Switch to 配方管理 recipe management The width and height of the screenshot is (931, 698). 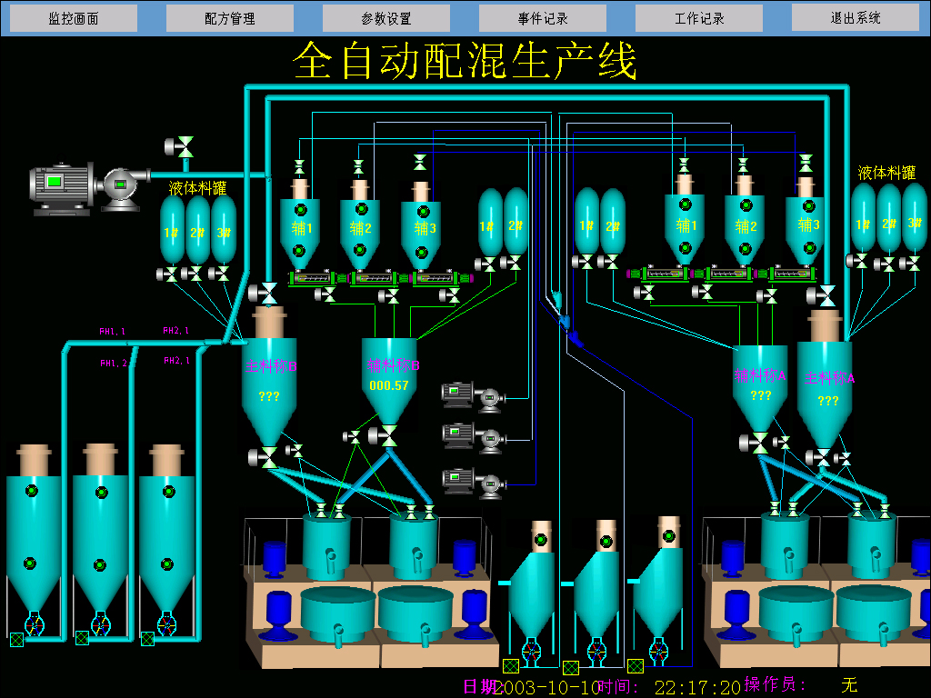click(x=230, y=18)
